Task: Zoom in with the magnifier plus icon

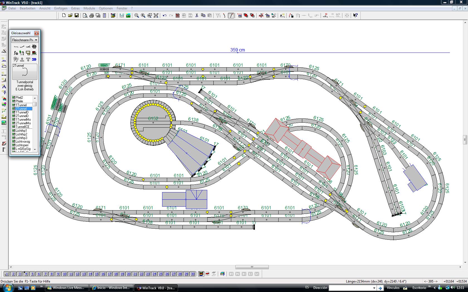Action: (143, 16)
